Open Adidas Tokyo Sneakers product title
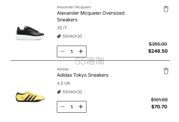The height and width of the screenshot is (122, 179). click(83, 75)
